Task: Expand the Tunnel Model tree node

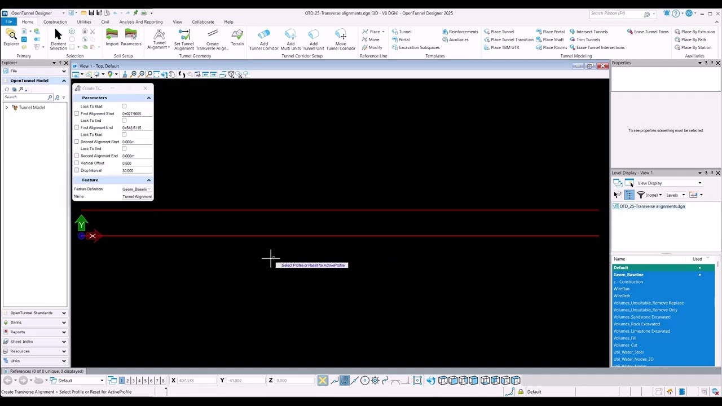Action: [7, 107]
